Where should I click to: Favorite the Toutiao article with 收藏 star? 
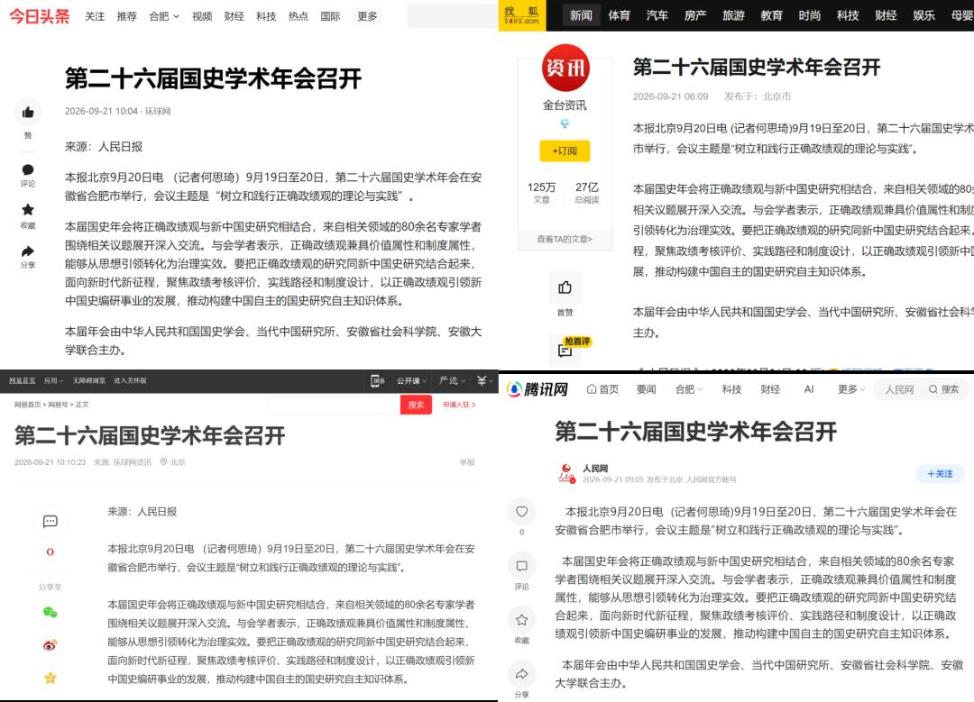[x=28, y=210]
